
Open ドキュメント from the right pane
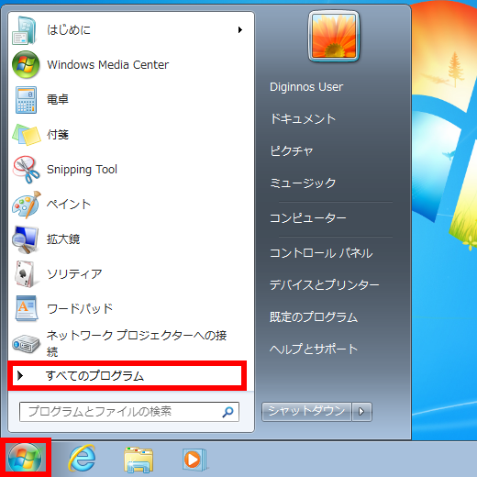303,119
